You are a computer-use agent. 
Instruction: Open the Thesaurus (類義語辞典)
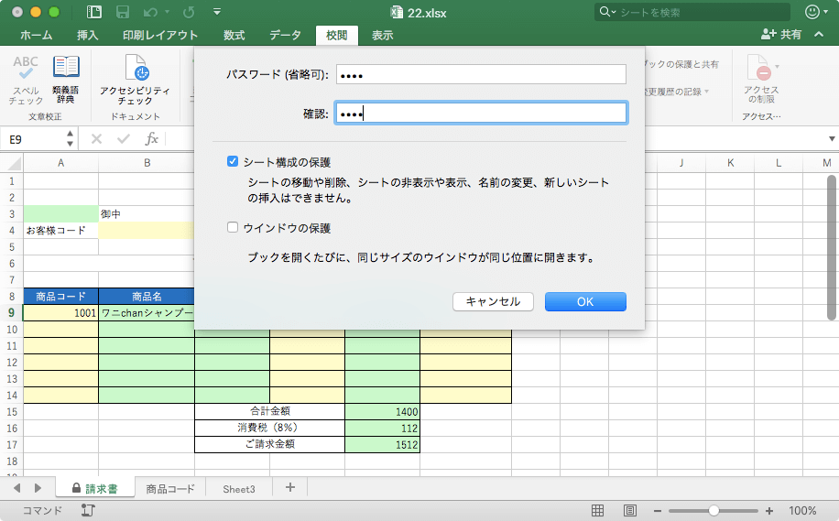[66, 79]
